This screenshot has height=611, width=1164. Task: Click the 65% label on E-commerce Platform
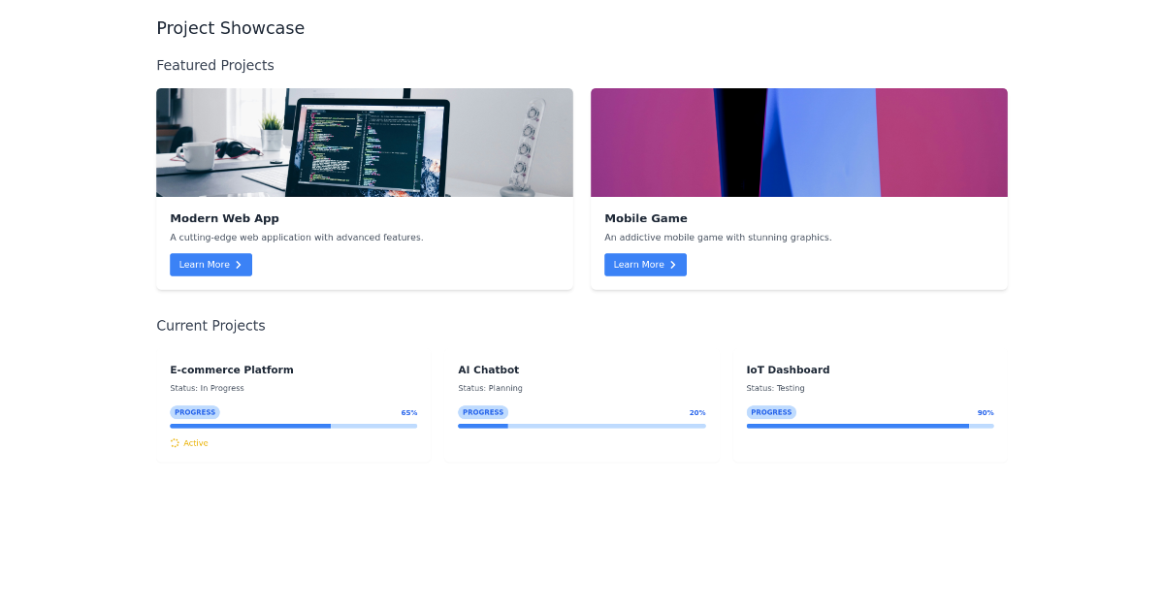pyautogui.click(x=408, y=412)
